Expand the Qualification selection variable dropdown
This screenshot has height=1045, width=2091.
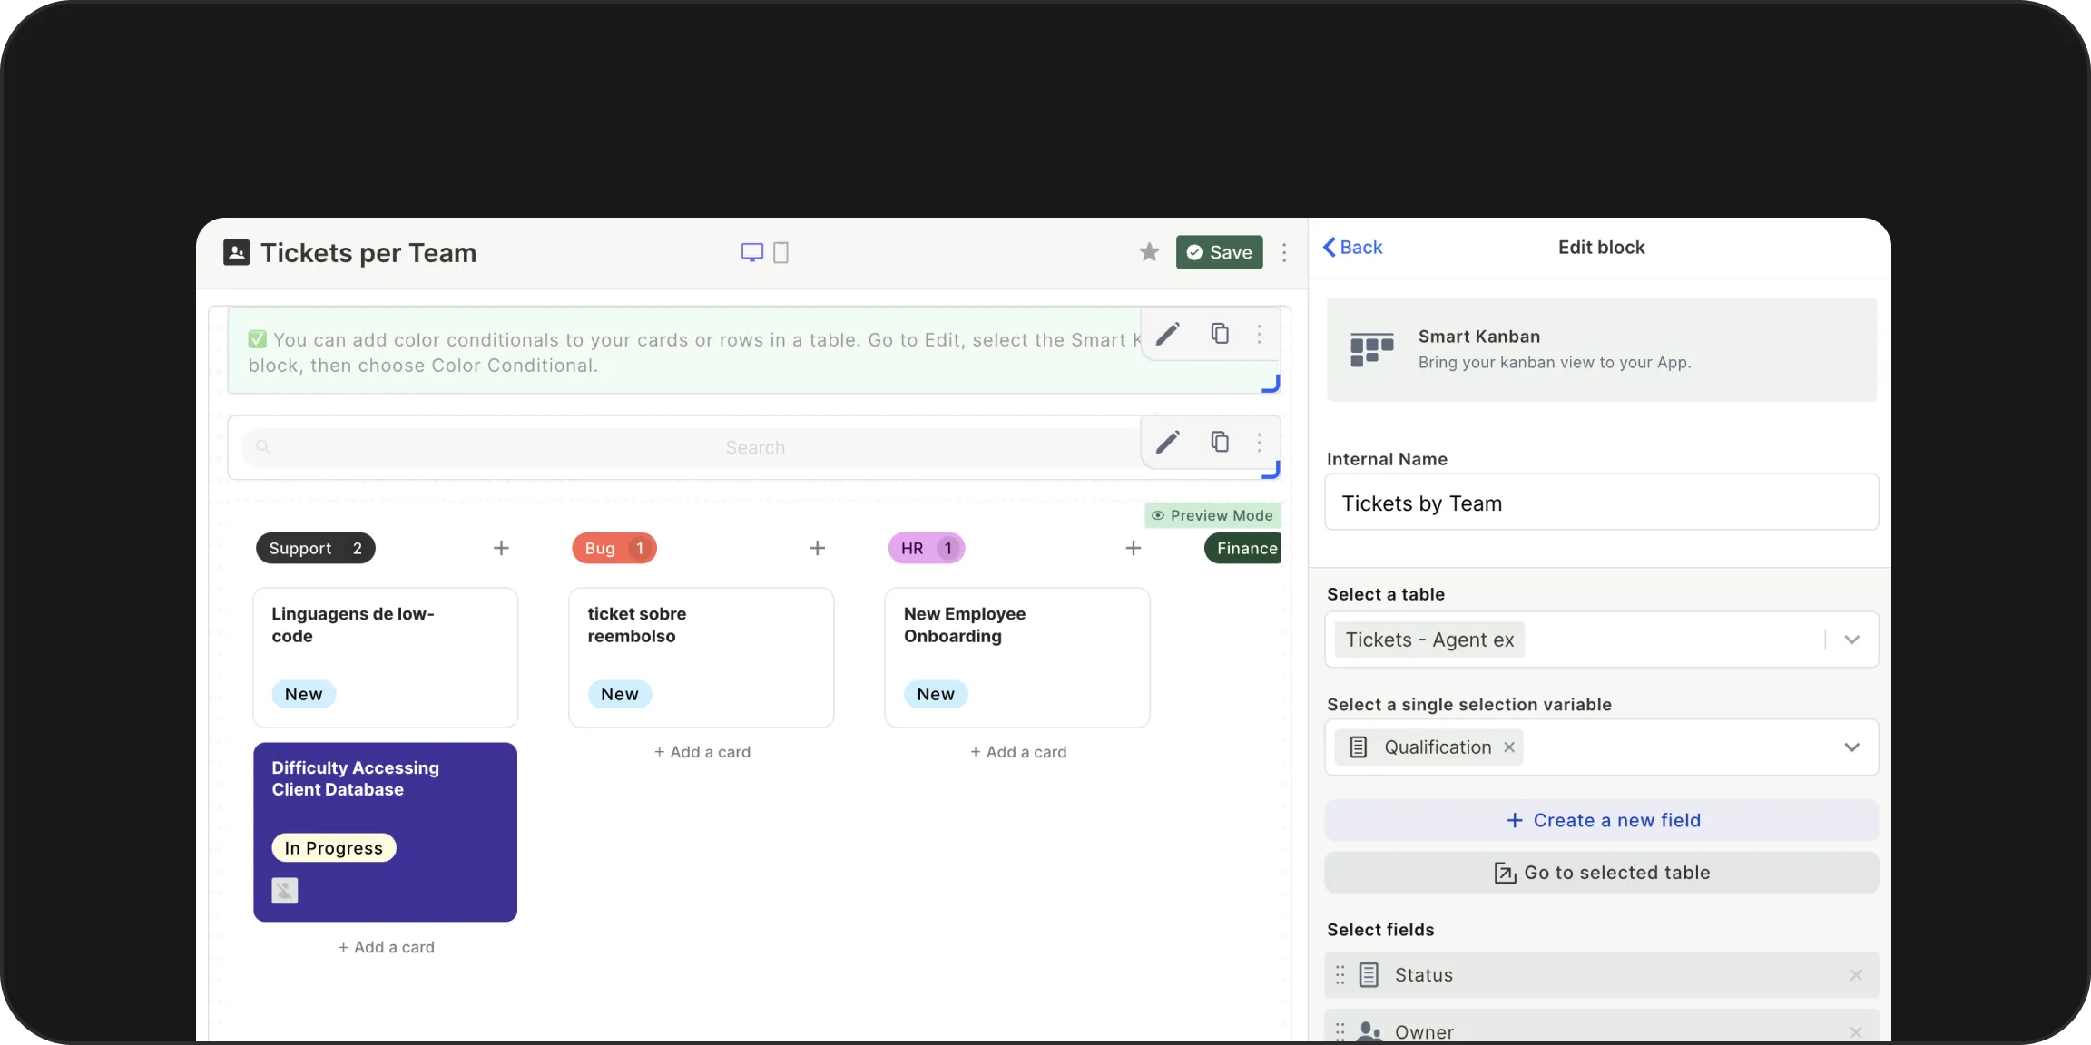(x=1851, y=747)
